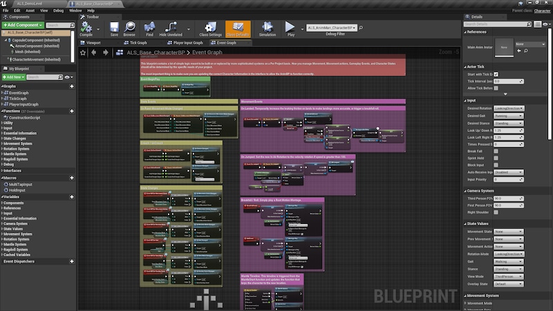Open the File menu
This screenshot has height=311, width=553.
(6, 10)
